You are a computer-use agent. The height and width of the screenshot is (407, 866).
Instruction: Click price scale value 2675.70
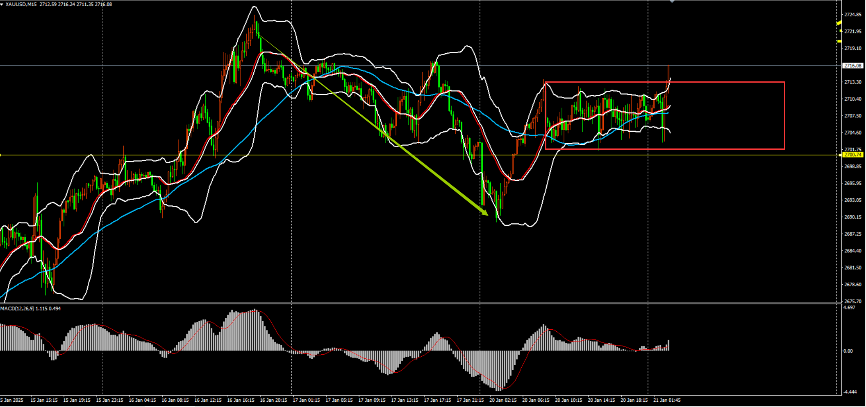pyautogui.click(x=852, y=301)
